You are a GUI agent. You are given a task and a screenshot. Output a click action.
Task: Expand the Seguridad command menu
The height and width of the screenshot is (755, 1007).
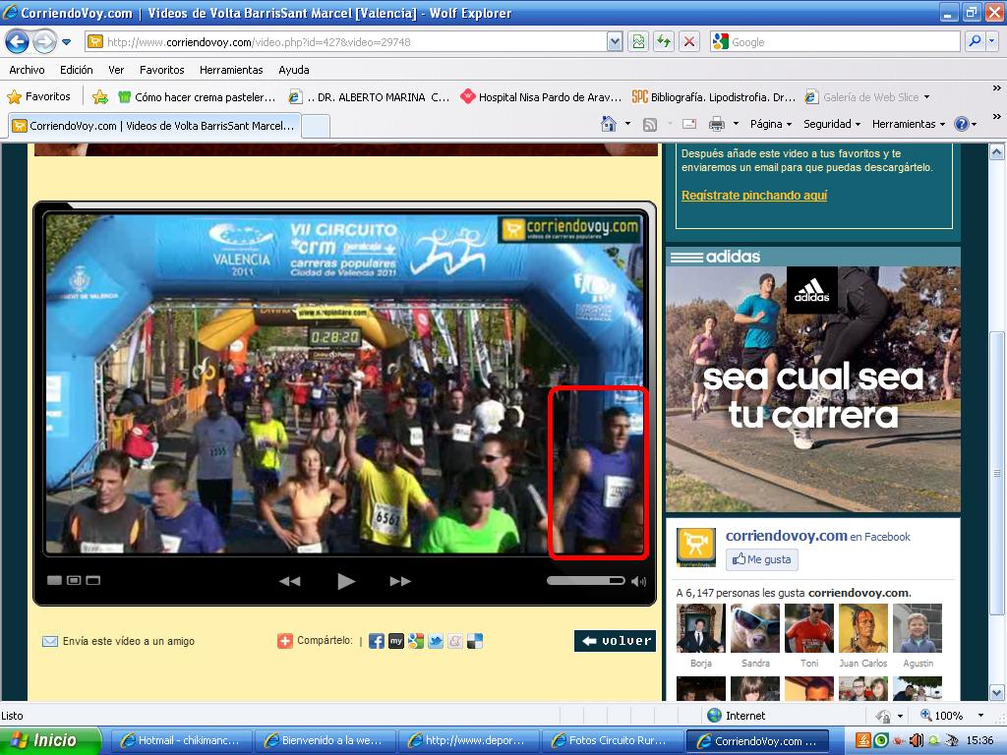[832, 125]
